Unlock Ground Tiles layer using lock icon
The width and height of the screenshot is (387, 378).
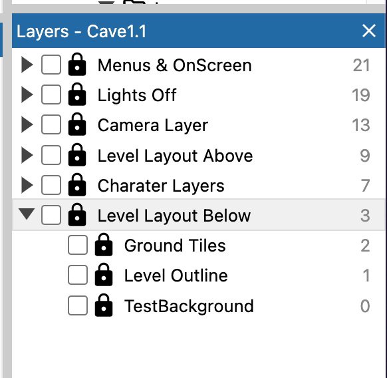(x=104, y=245)
